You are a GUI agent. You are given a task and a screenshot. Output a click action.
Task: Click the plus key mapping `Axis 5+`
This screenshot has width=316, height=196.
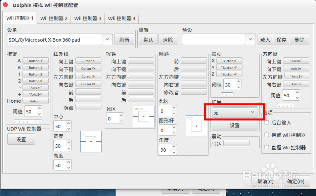coord(36,94)
